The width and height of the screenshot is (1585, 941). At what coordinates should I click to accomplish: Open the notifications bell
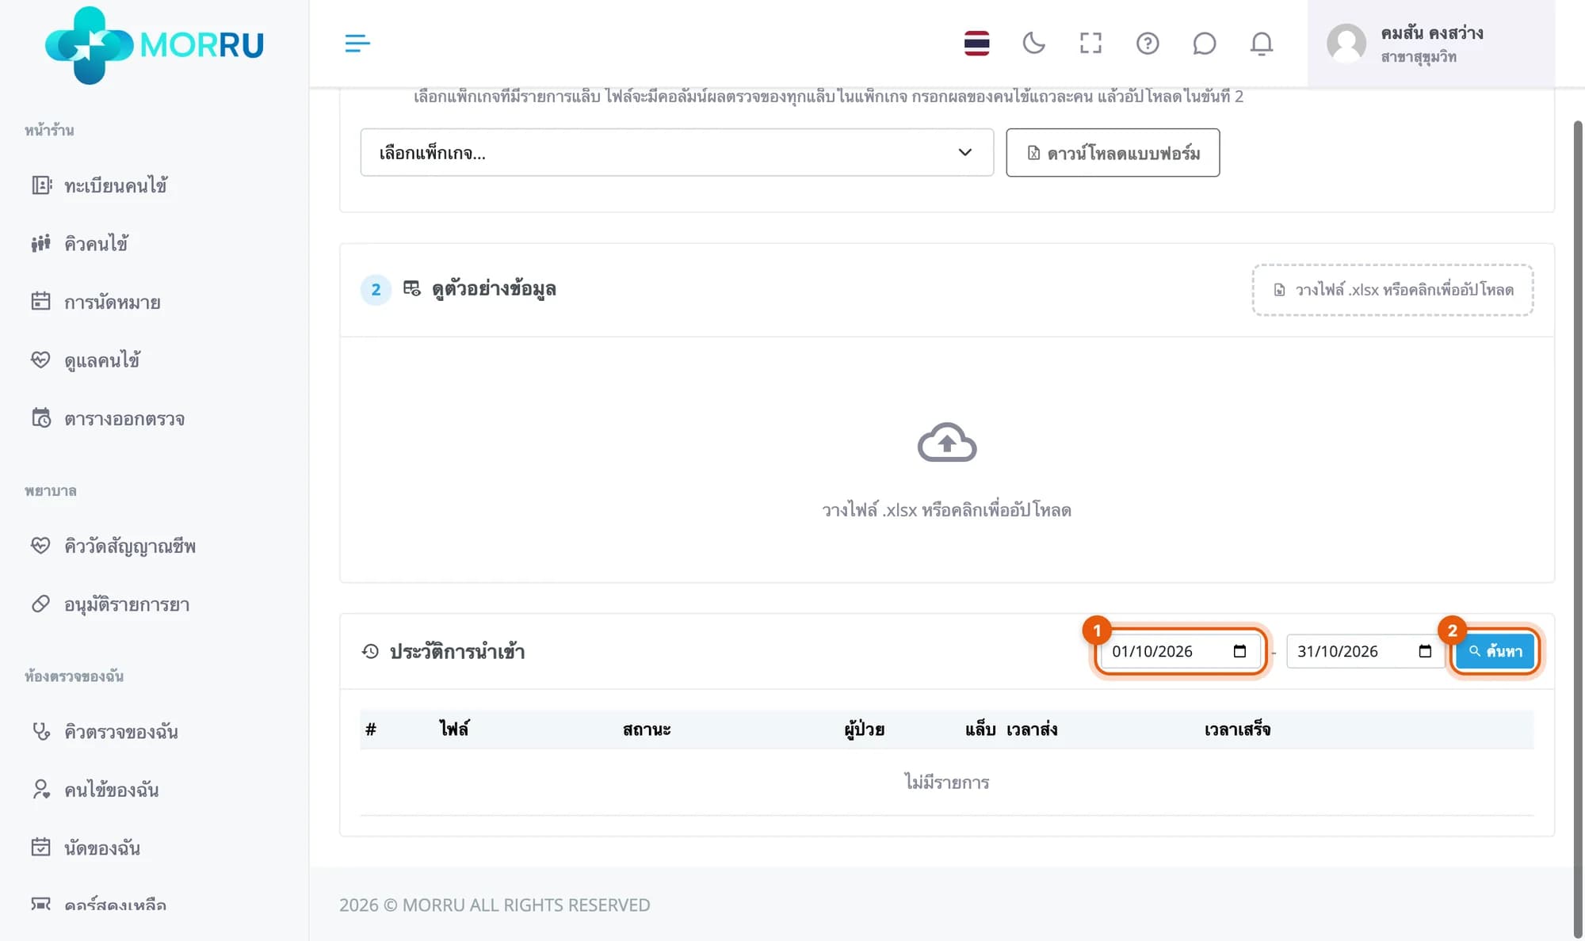(x=1261, y=43)
